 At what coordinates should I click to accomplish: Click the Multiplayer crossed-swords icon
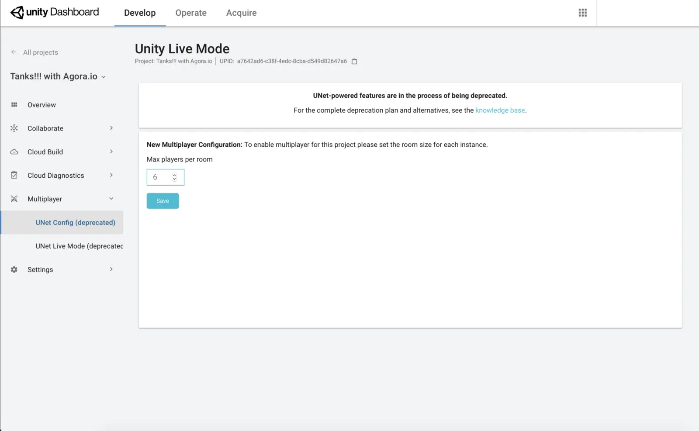[x=14, y=199]
